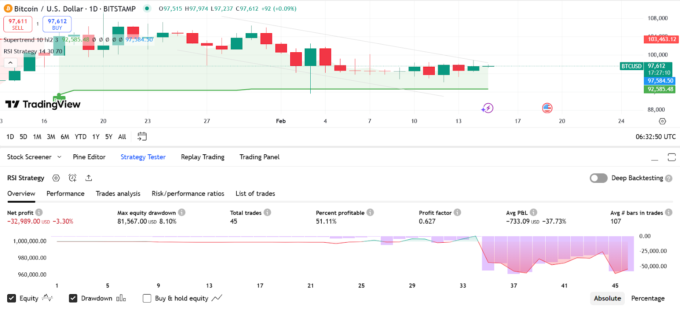The height and width of the screenshot is (309, 680).
Task: Open the Strategy Tester tab
Action: [x=143, y=157]
